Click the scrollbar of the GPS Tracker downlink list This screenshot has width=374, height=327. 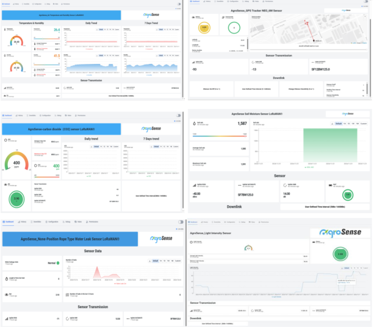click(x=367, y=88)
